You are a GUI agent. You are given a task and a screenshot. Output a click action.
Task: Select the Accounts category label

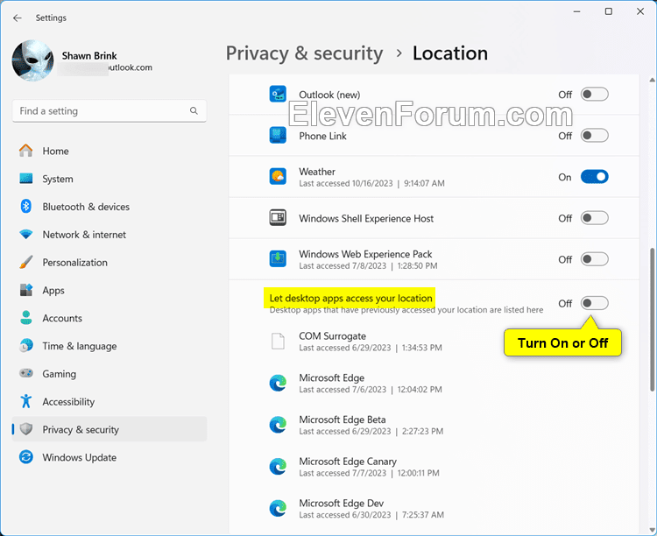62,319
